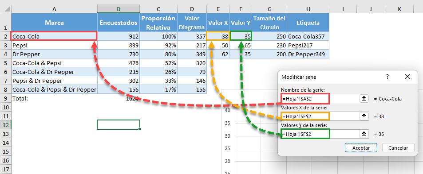Select column A header
This screenshot has height=174, width=423.
pos(54,9)
